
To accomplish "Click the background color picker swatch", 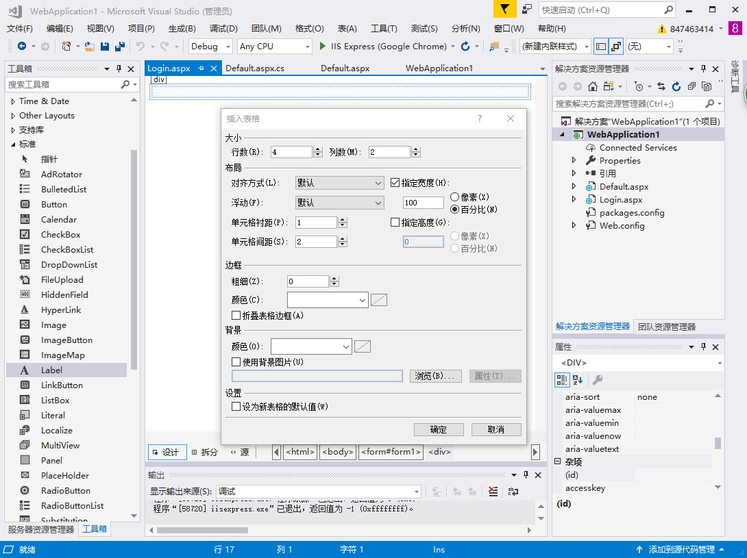I will 363,346.
